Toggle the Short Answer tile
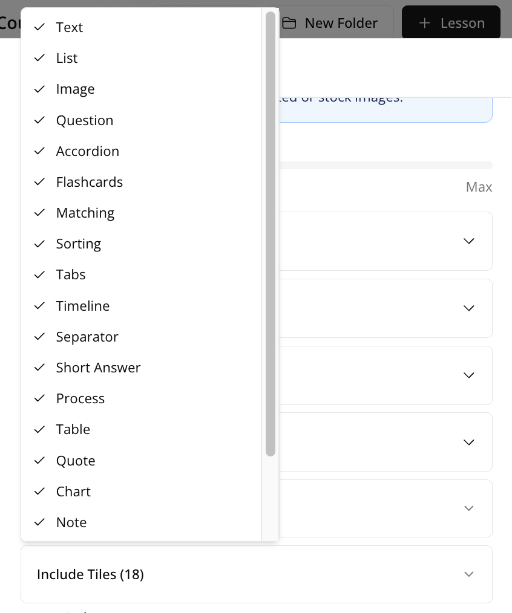 98,368
